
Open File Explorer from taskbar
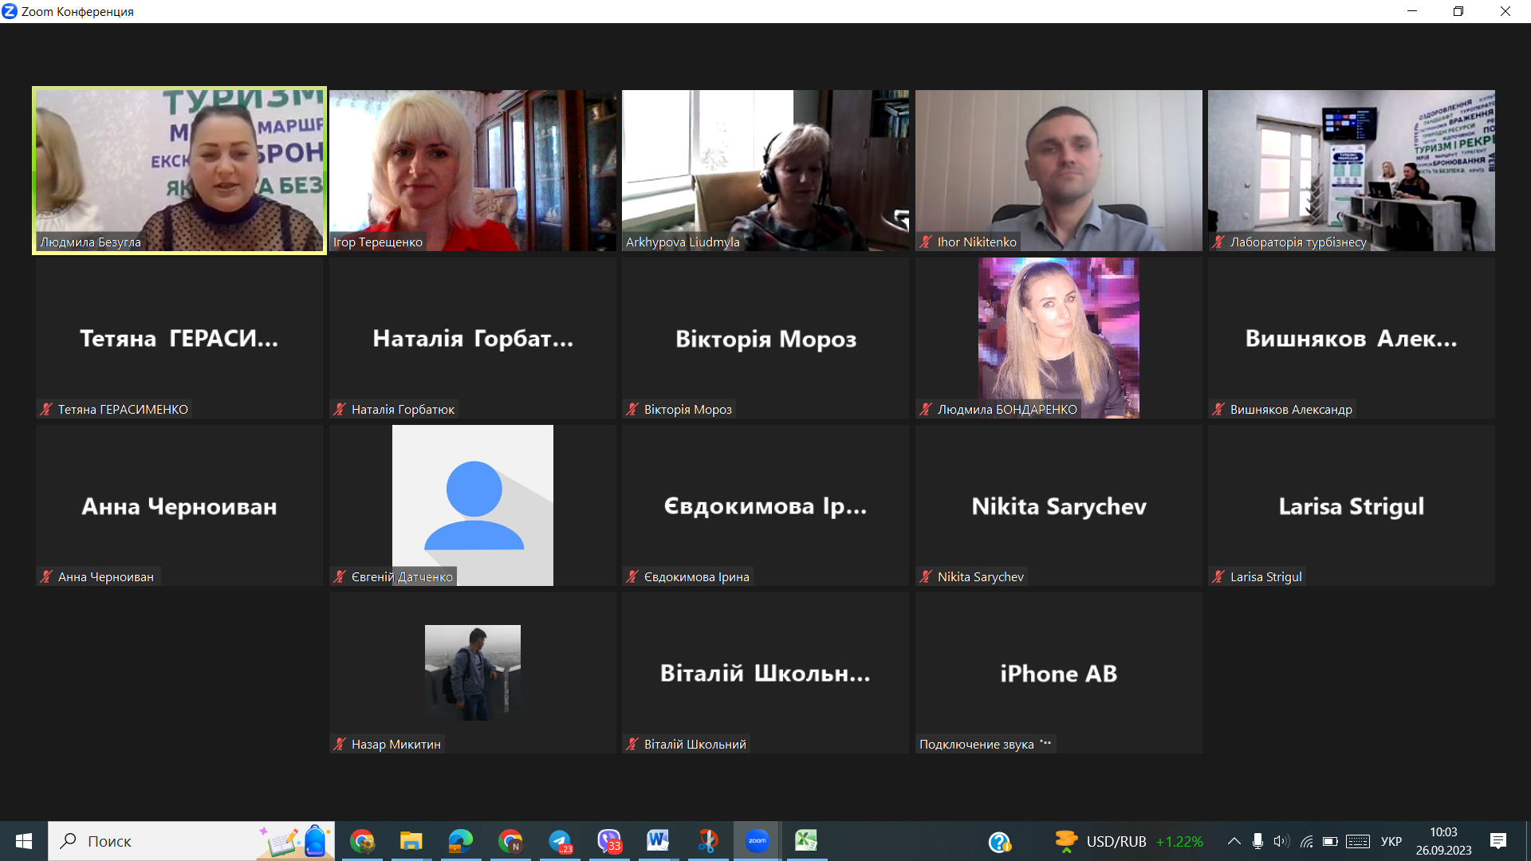(x=411, y=841)
